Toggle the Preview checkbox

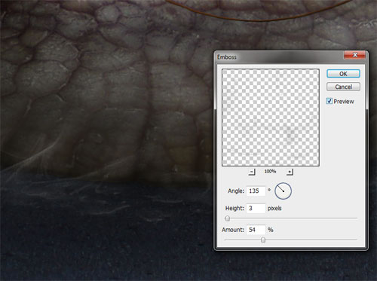329,101
